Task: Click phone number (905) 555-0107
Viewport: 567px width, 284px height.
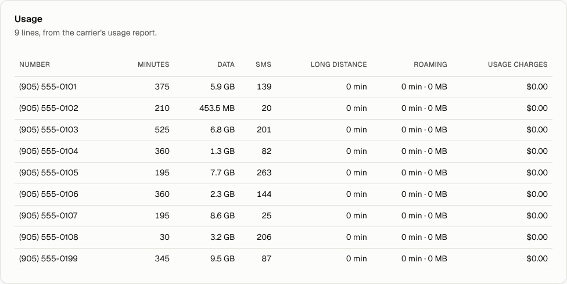Action: [48, 215]
